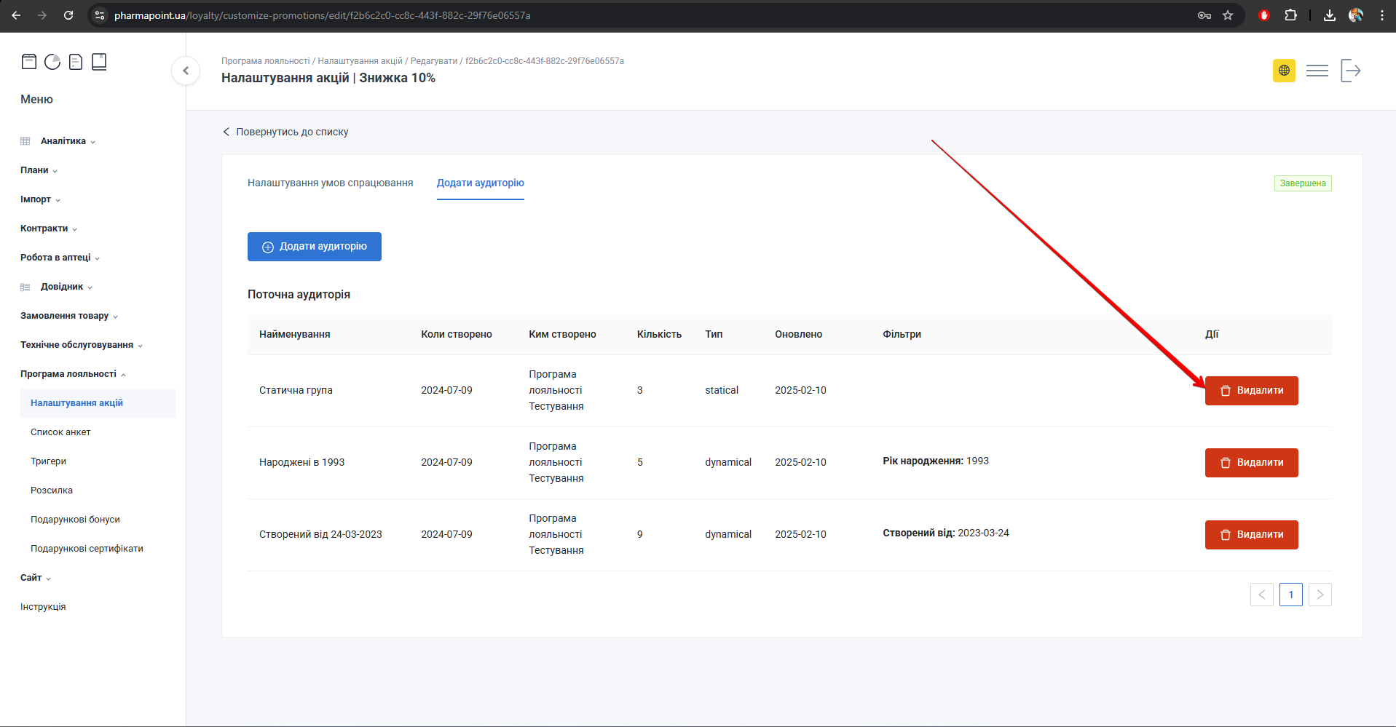Open Подарункові сертифікати in sidebar
Screen dimensions: 1396x727
click(87, 549)
